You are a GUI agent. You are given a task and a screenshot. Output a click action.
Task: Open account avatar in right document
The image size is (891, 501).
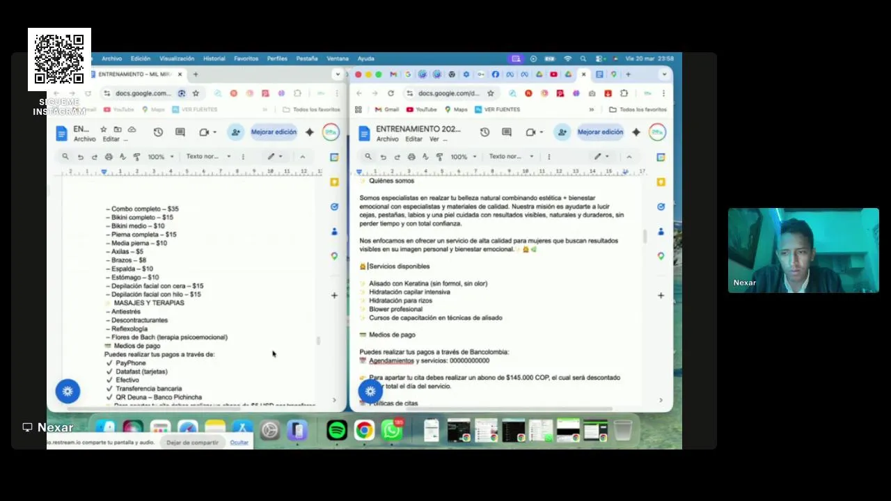657,132
